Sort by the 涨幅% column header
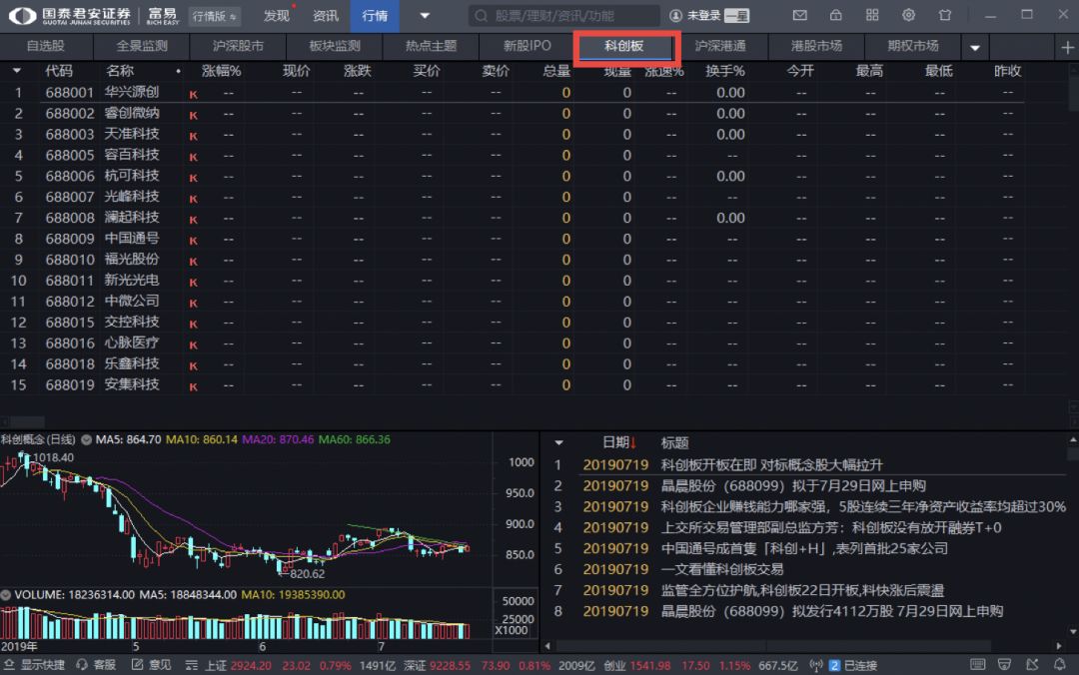Image resolution: width=1079 pixels, height=675 pixels. pos(222,71)
